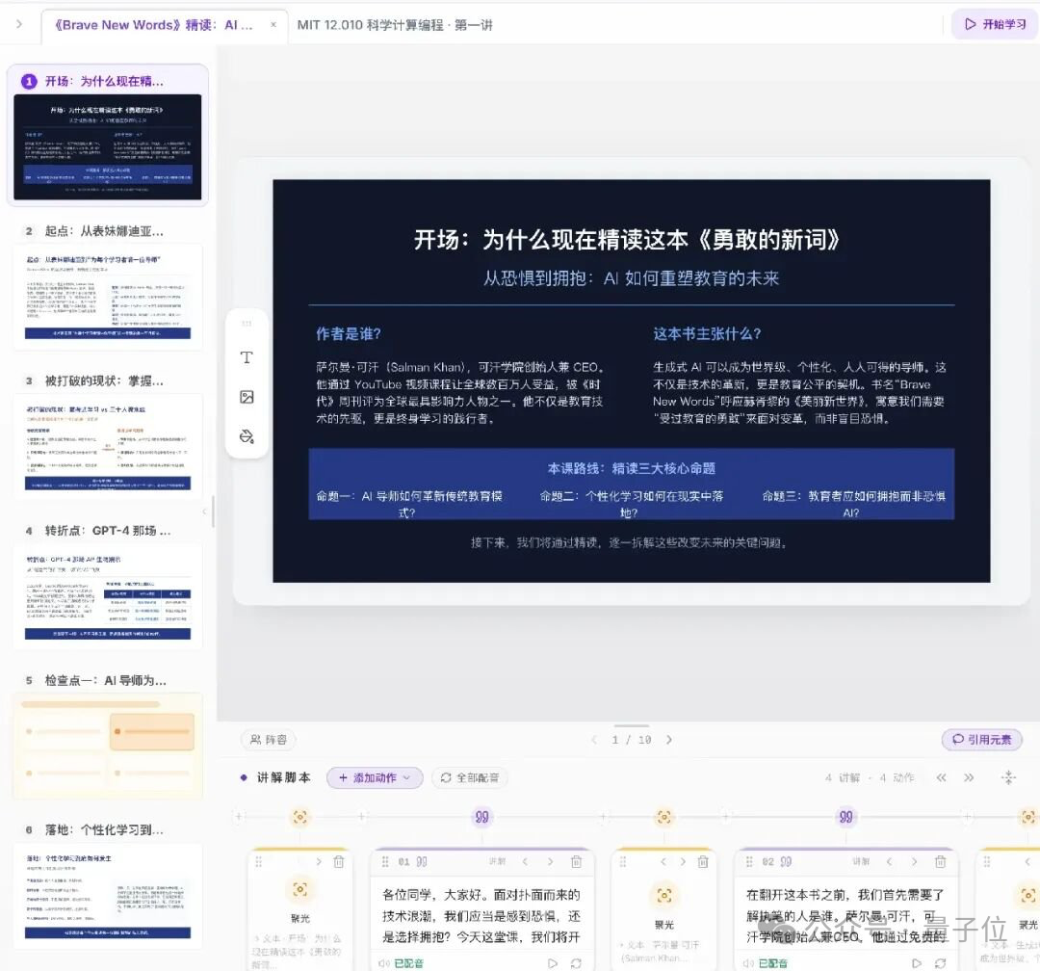The width and height of the screenshot is (1040, 971).
Task: Edit narration text of card 02
Action: point(845,915)
